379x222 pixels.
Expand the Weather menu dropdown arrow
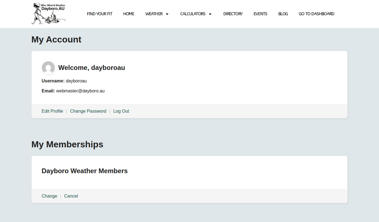(x=167, y=14)
